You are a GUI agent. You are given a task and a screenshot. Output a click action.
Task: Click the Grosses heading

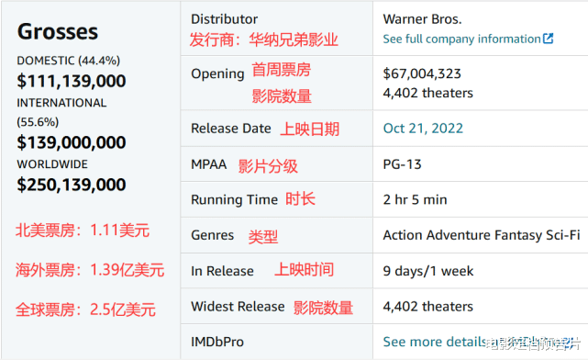[x=58, y=31]
